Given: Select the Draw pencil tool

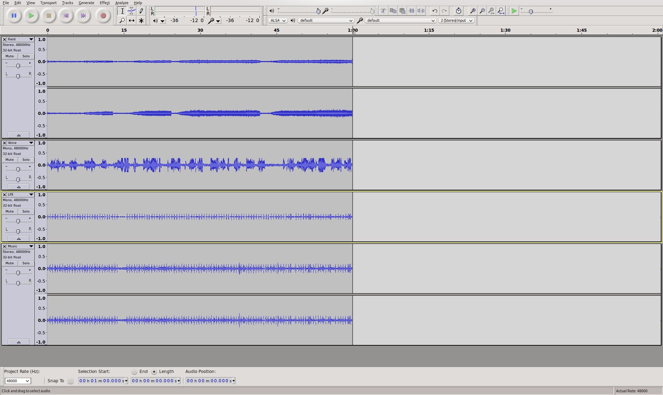Looking at the screenshot, I should 141,11.
